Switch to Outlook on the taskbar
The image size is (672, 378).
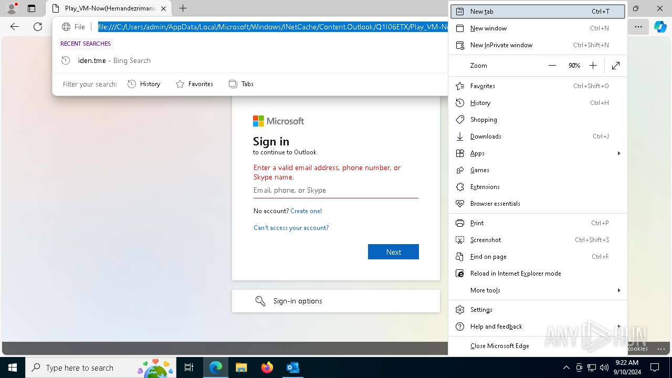293,367
